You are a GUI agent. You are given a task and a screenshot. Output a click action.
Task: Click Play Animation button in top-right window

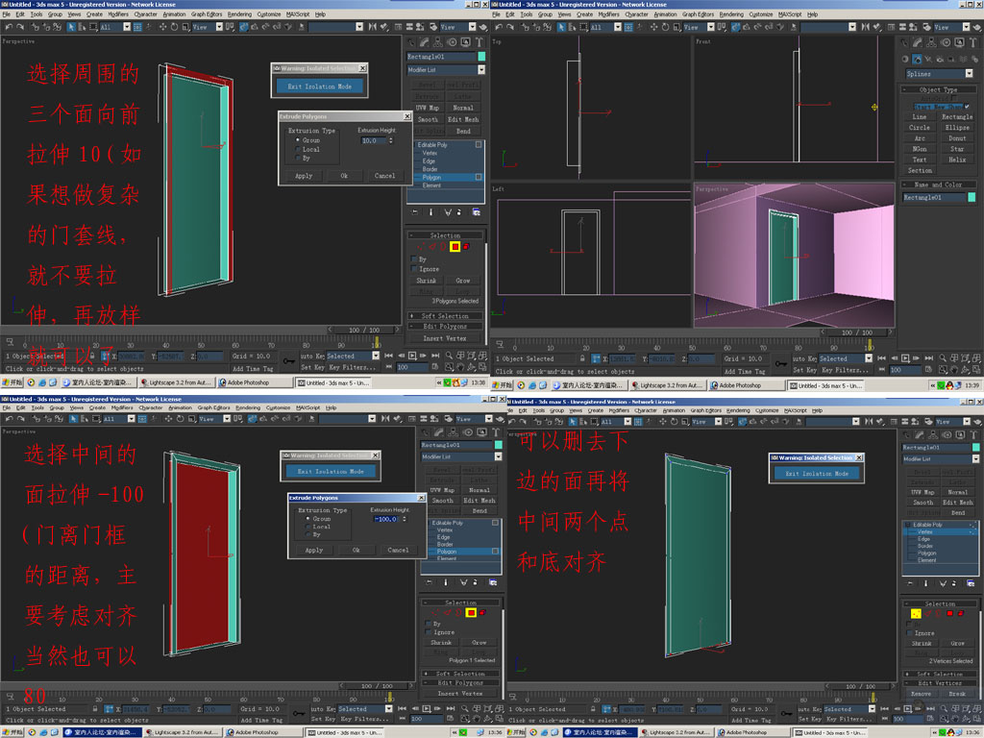[905, 358]
